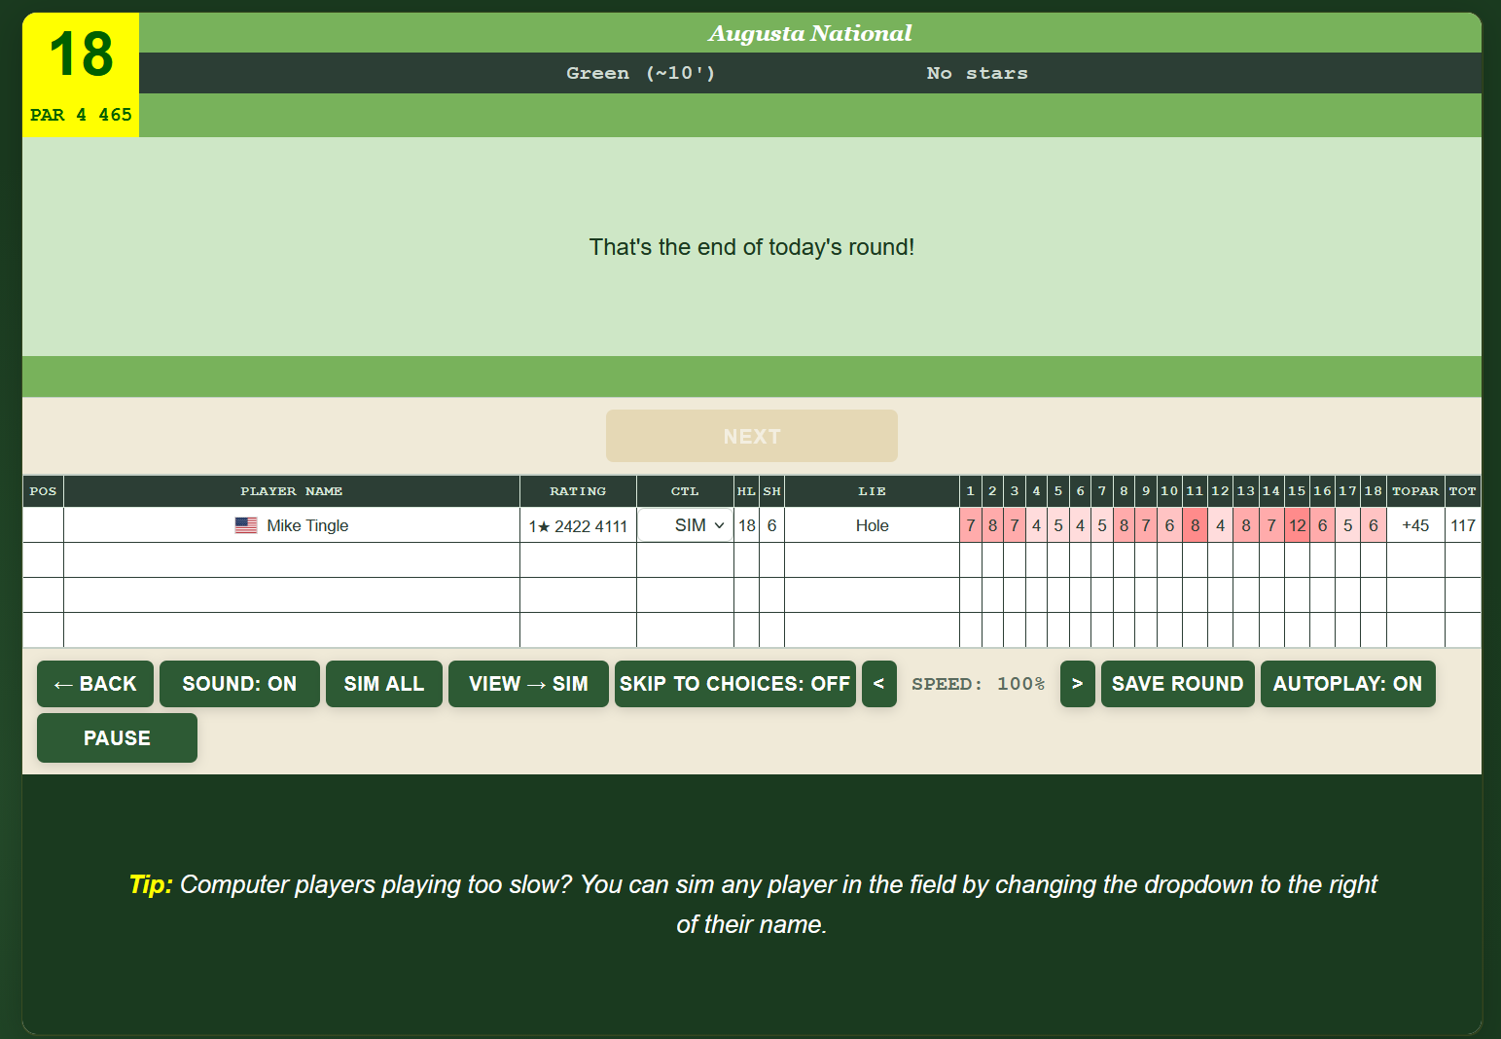Toggle the SOUND: ON button

pyautogui.click(x=239, y=684)
